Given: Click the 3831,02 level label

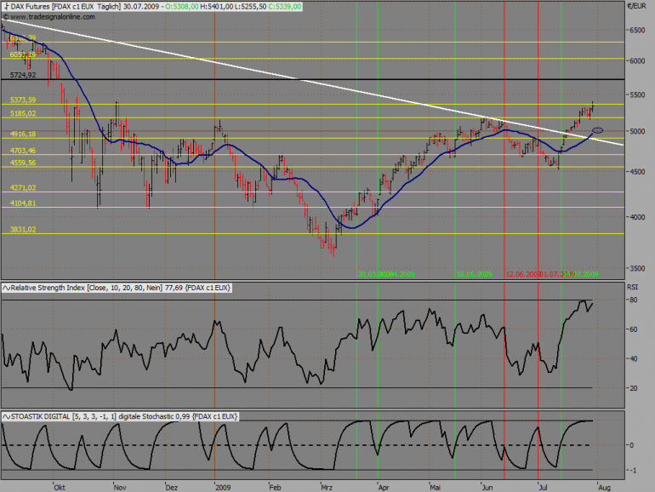Looking at the screenshot, I should coord(23,230).
